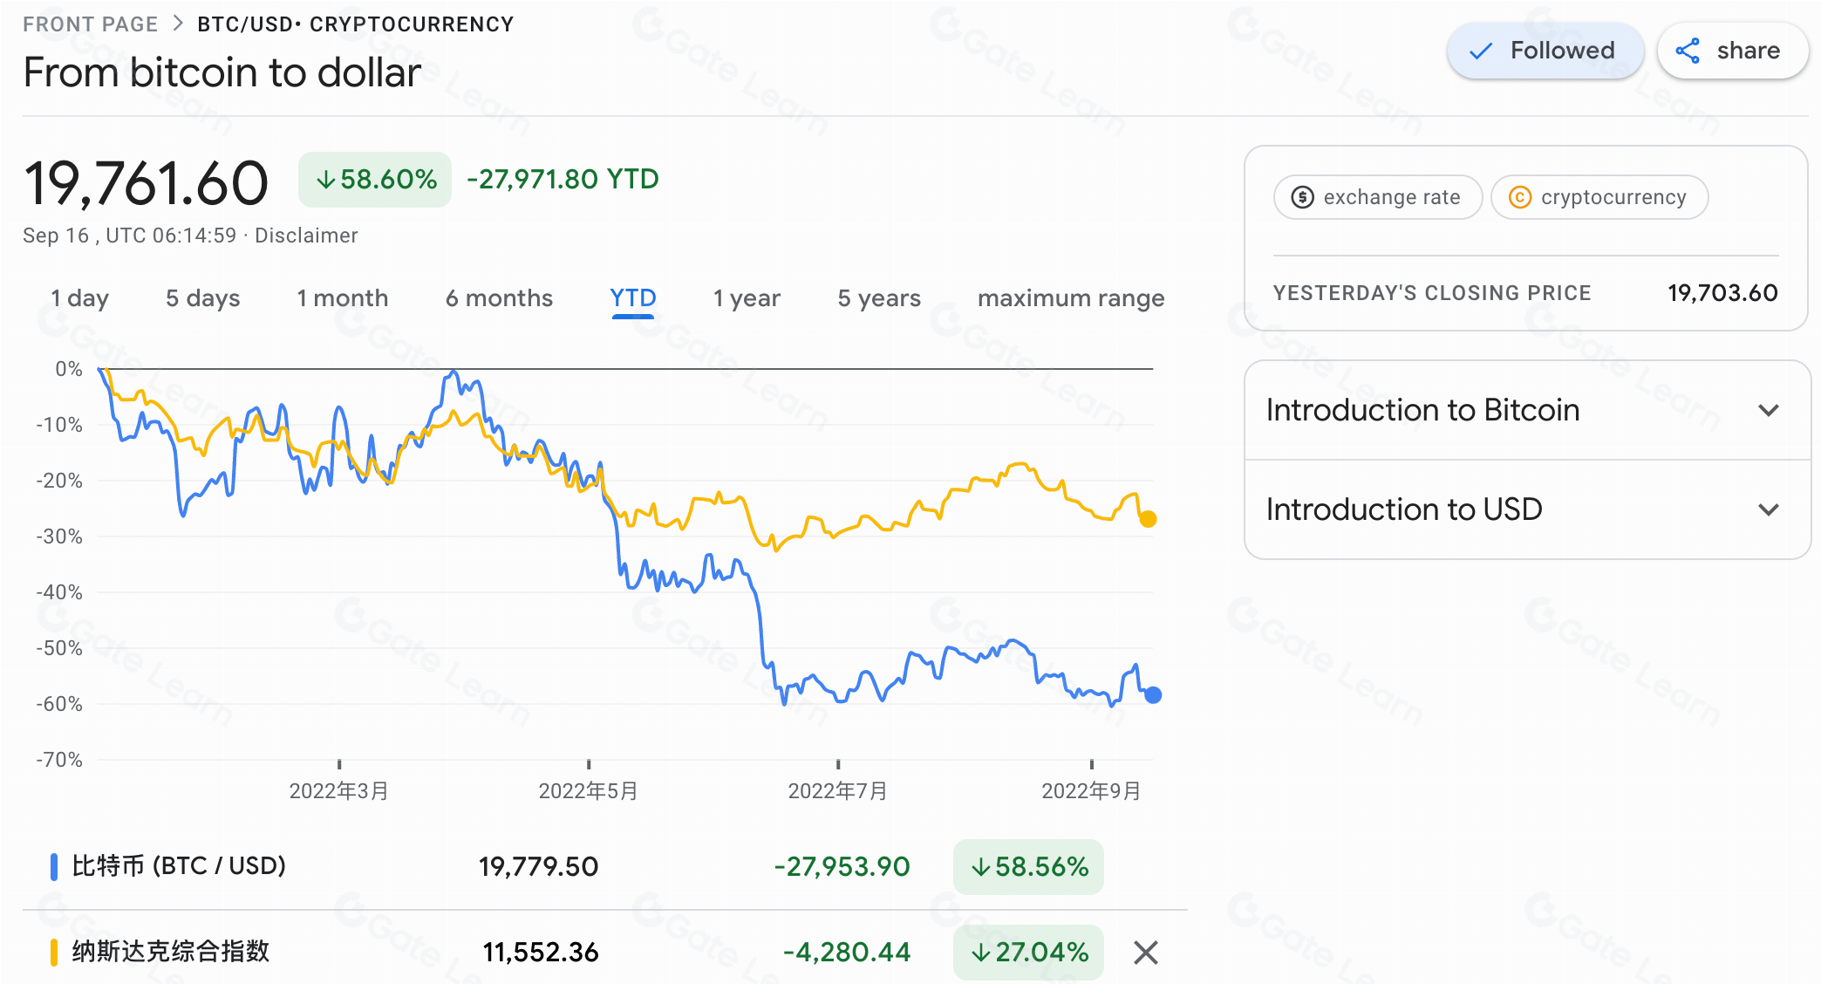Select the maximum range tab
The width and height of the screenshot is (1821, 984).
click(1071, 298)
